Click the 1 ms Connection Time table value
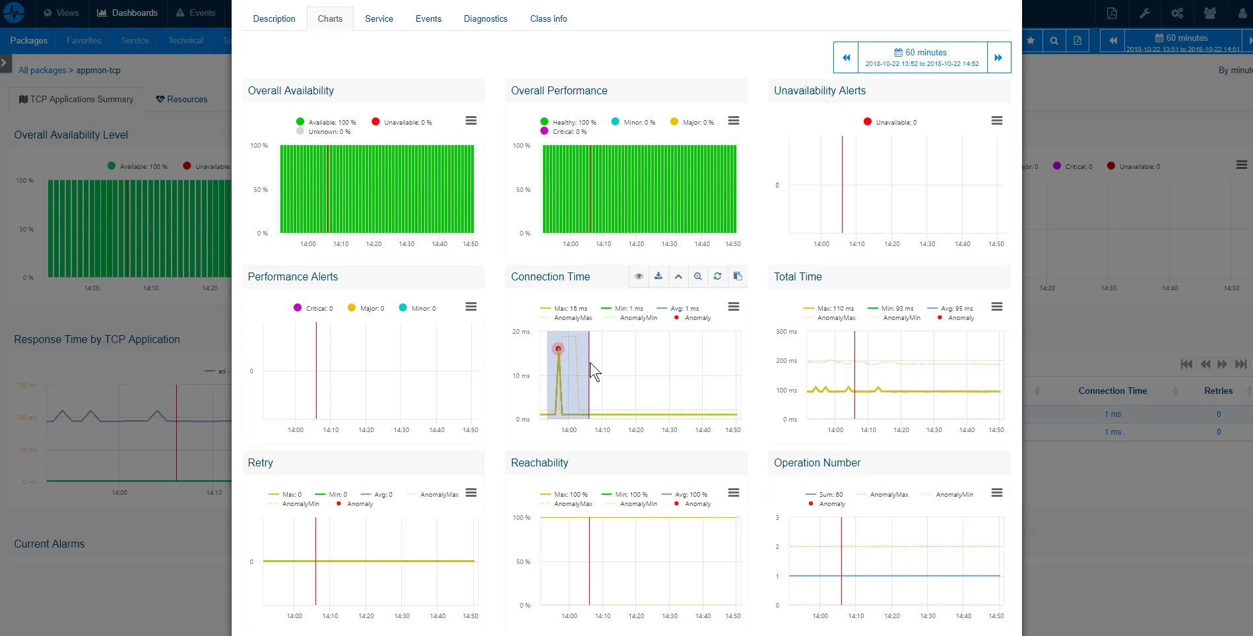Screen dimensions: 1253x636 click(1112, 414)
